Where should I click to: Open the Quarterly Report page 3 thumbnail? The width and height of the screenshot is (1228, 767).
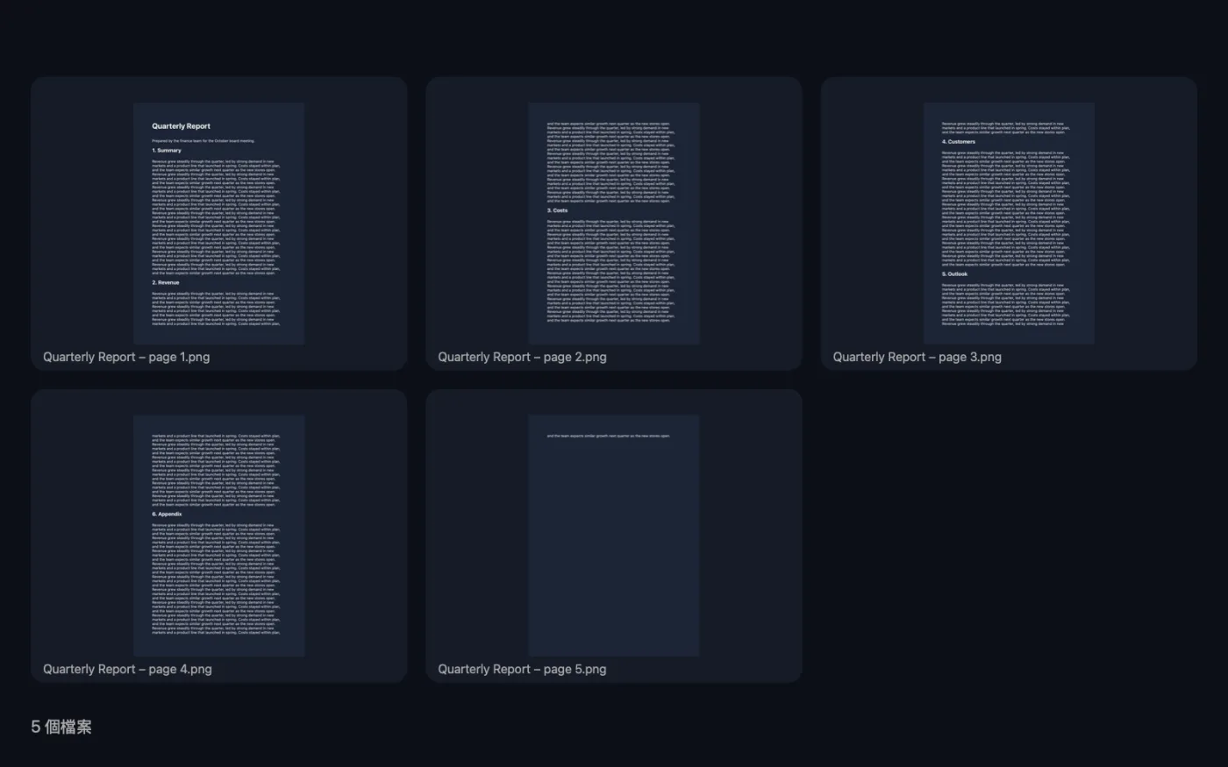point(1009,224)
